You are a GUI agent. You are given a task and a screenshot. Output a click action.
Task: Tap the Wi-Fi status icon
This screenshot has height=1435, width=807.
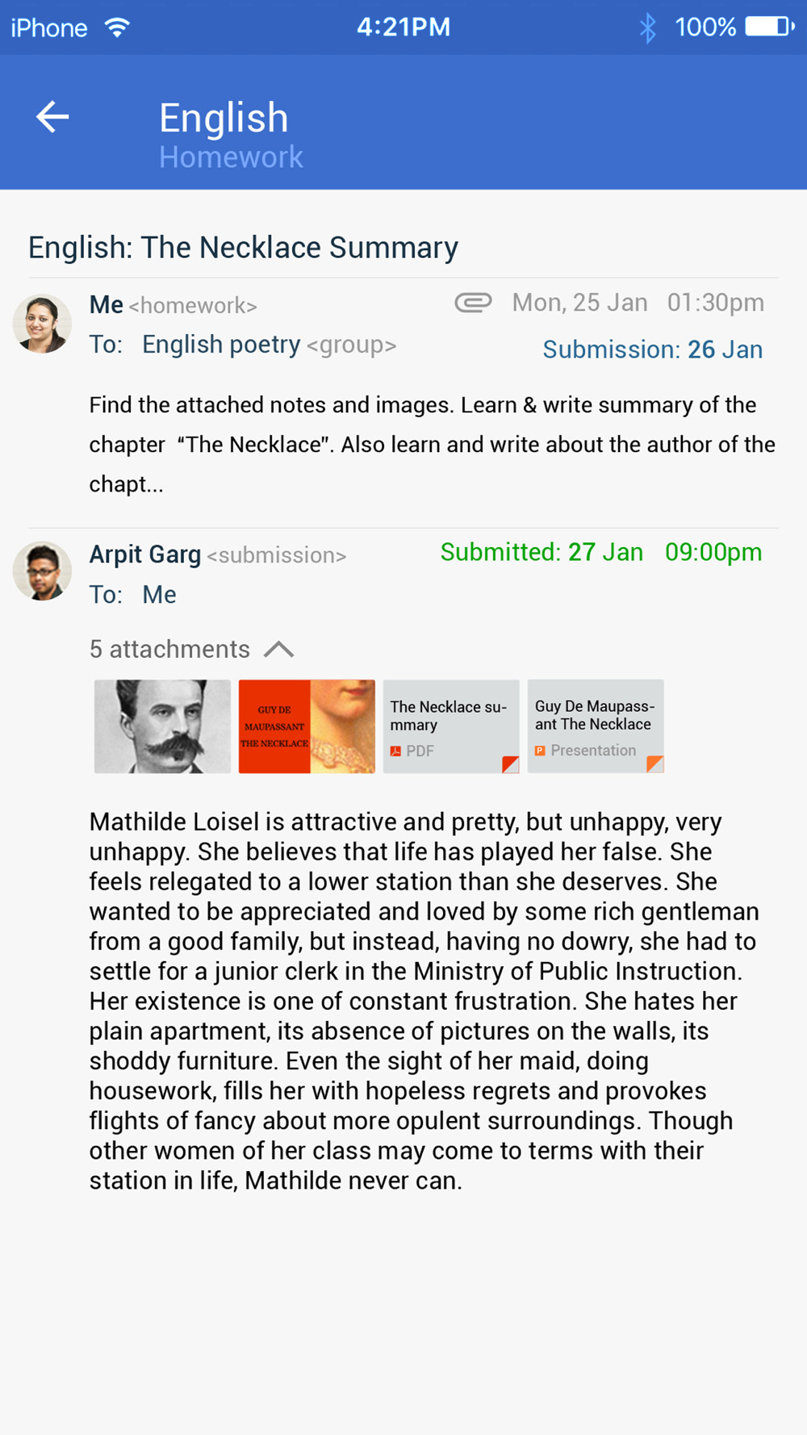click(118, 27)
